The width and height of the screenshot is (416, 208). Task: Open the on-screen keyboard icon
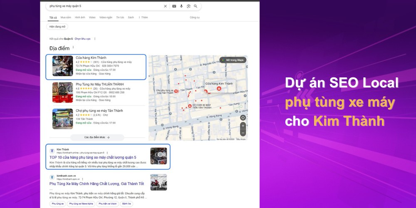click(x=174, y=6)
